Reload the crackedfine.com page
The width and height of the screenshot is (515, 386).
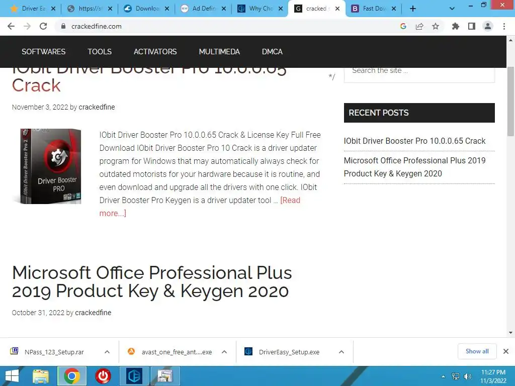pos(43,26)
